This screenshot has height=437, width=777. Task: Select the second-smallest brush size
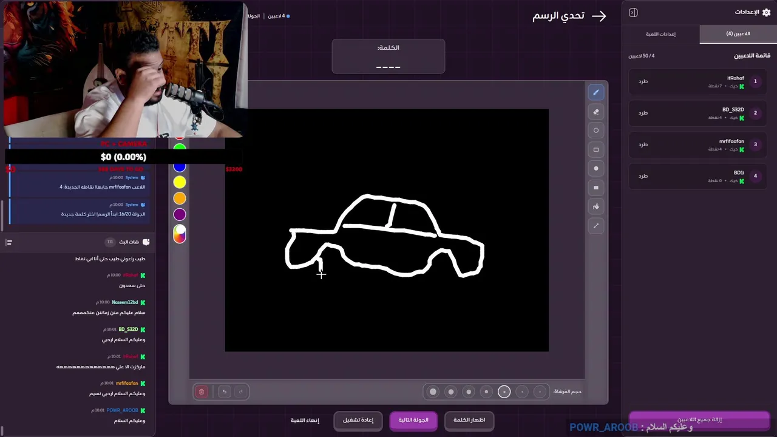pyautogui.click(x=522, y=391)
